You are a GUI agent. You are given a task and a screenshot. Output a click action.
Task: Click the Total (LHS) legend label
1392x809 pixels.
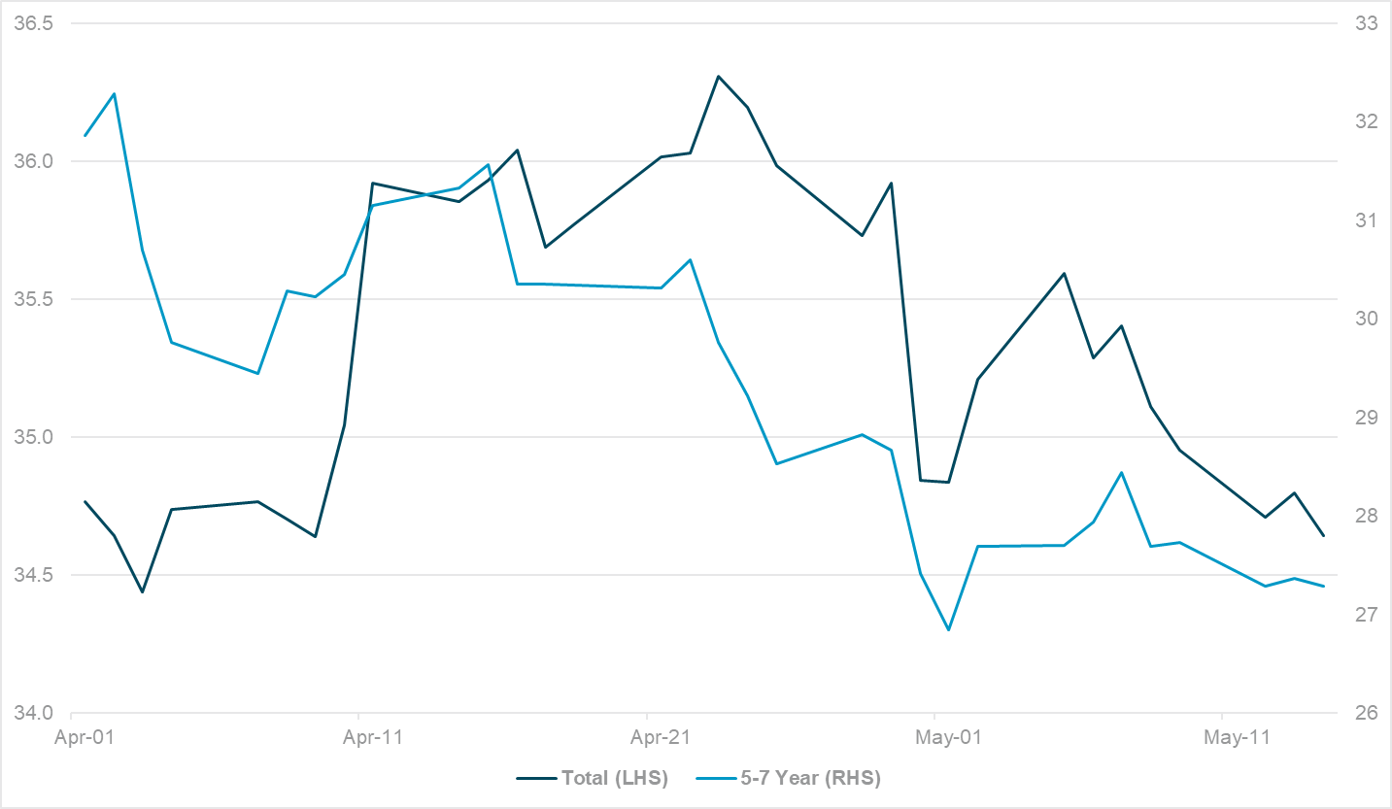pos(614,778)
